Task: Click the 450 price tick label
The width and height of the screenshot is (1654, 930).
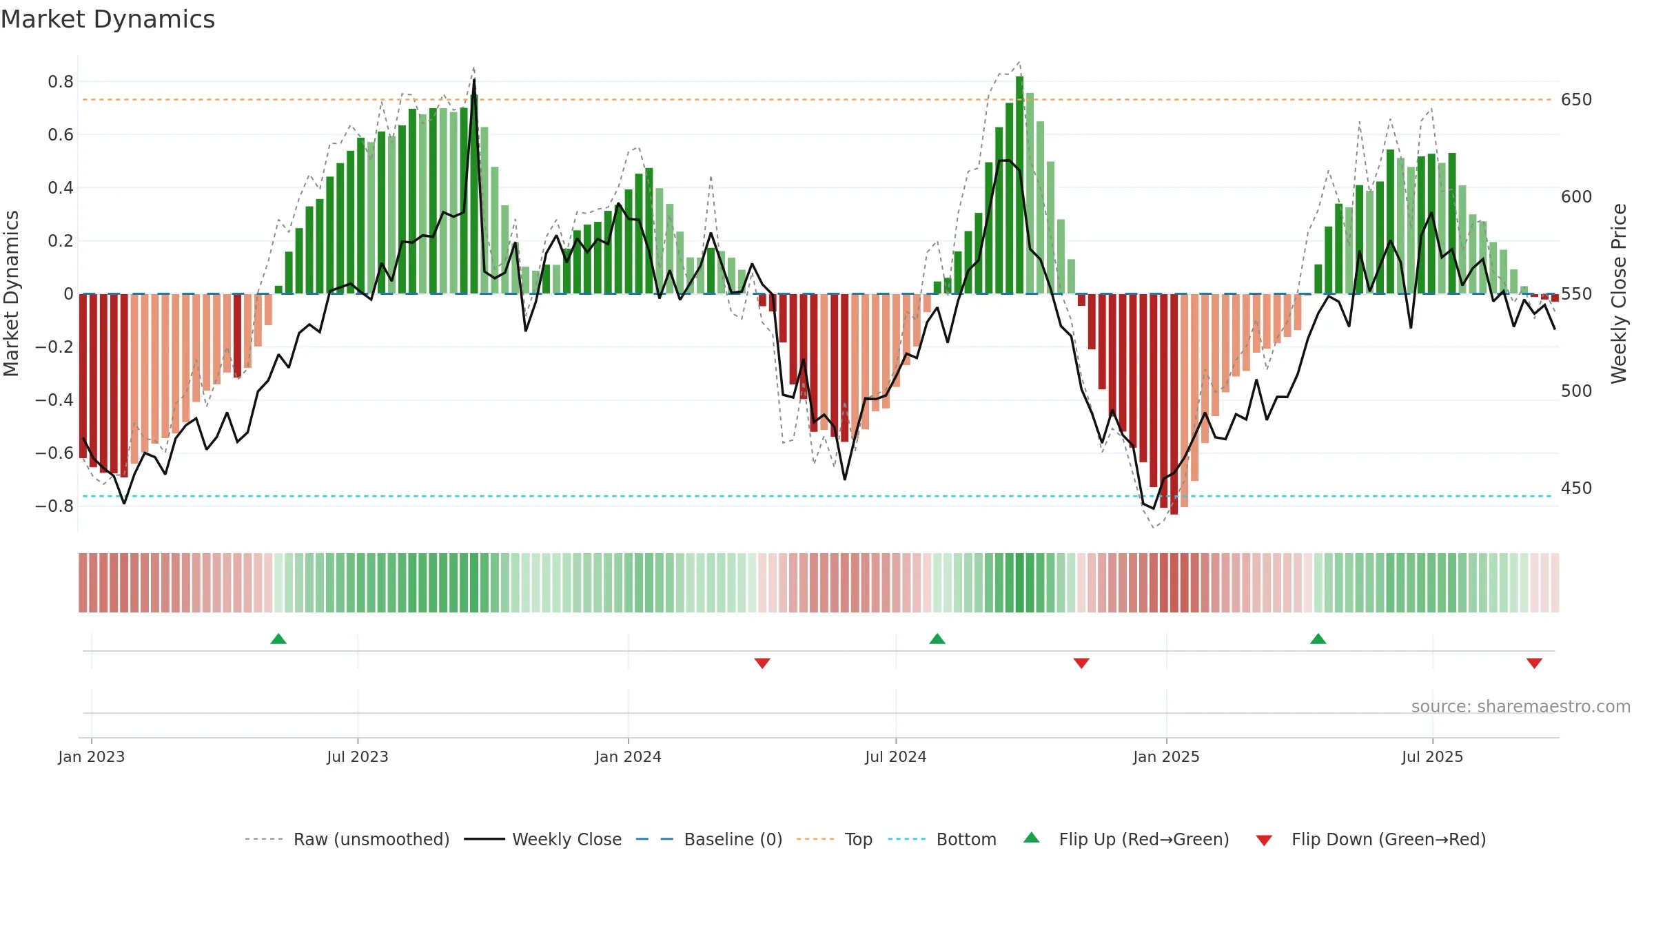Action: click(1577, 488)
